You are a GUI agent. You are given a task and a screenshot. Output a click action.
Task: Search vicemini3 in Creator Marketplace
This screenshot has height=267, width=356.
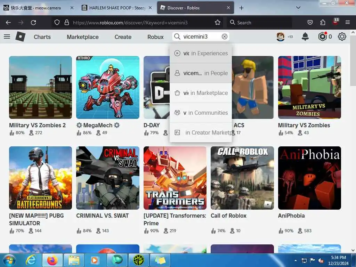[x=201, y=132]
